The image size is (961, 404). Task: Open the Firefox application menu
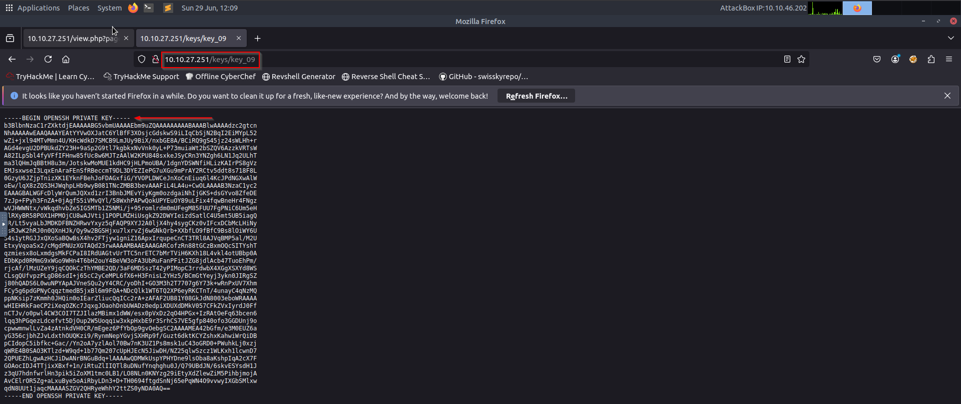click(x=949, y=59)
